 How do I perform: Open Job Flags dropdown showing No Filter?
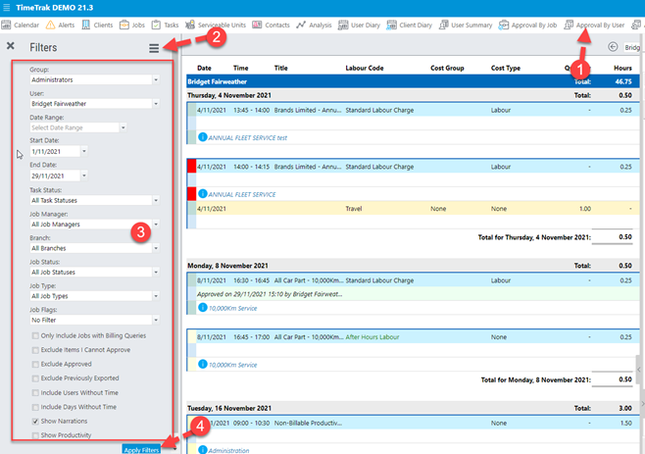[156, 320]
